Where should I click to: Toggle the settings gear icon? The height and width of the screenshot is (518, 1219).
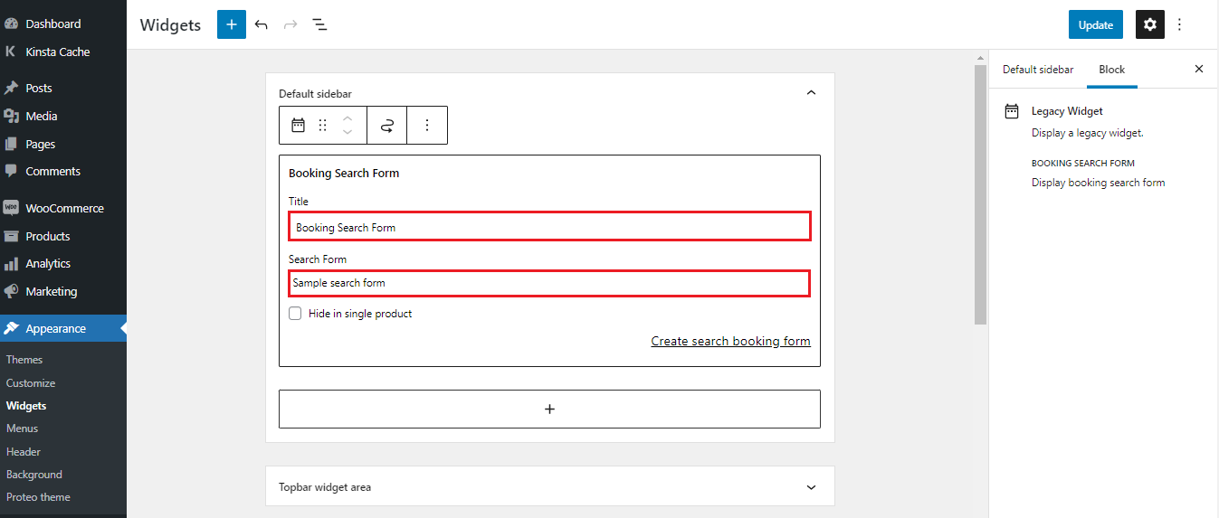(1149, 24)
